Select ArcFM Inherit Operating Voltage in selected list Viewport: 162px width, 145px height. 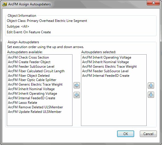(107, 57)
